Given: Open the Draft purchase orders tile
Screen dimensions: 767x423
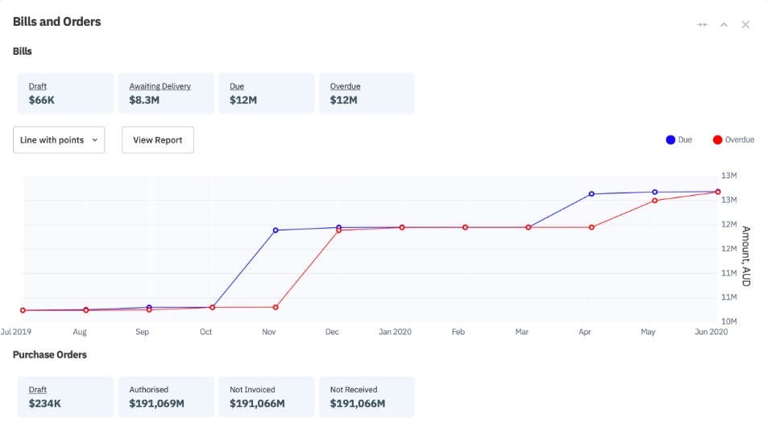Looking at the screenshot, I should coord(66,396).
